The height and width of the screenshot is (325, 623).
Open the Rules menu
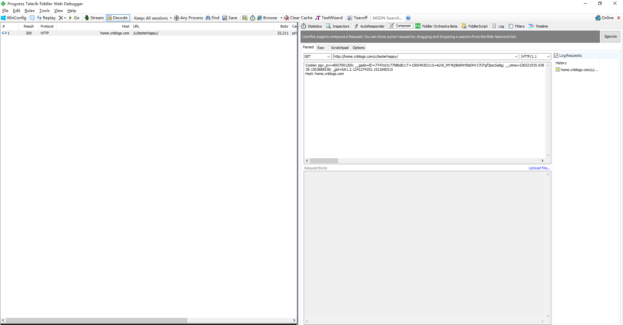click(x=30, y=11)
